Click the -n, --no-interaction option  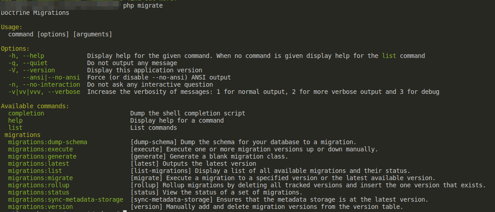pos(44,84)
